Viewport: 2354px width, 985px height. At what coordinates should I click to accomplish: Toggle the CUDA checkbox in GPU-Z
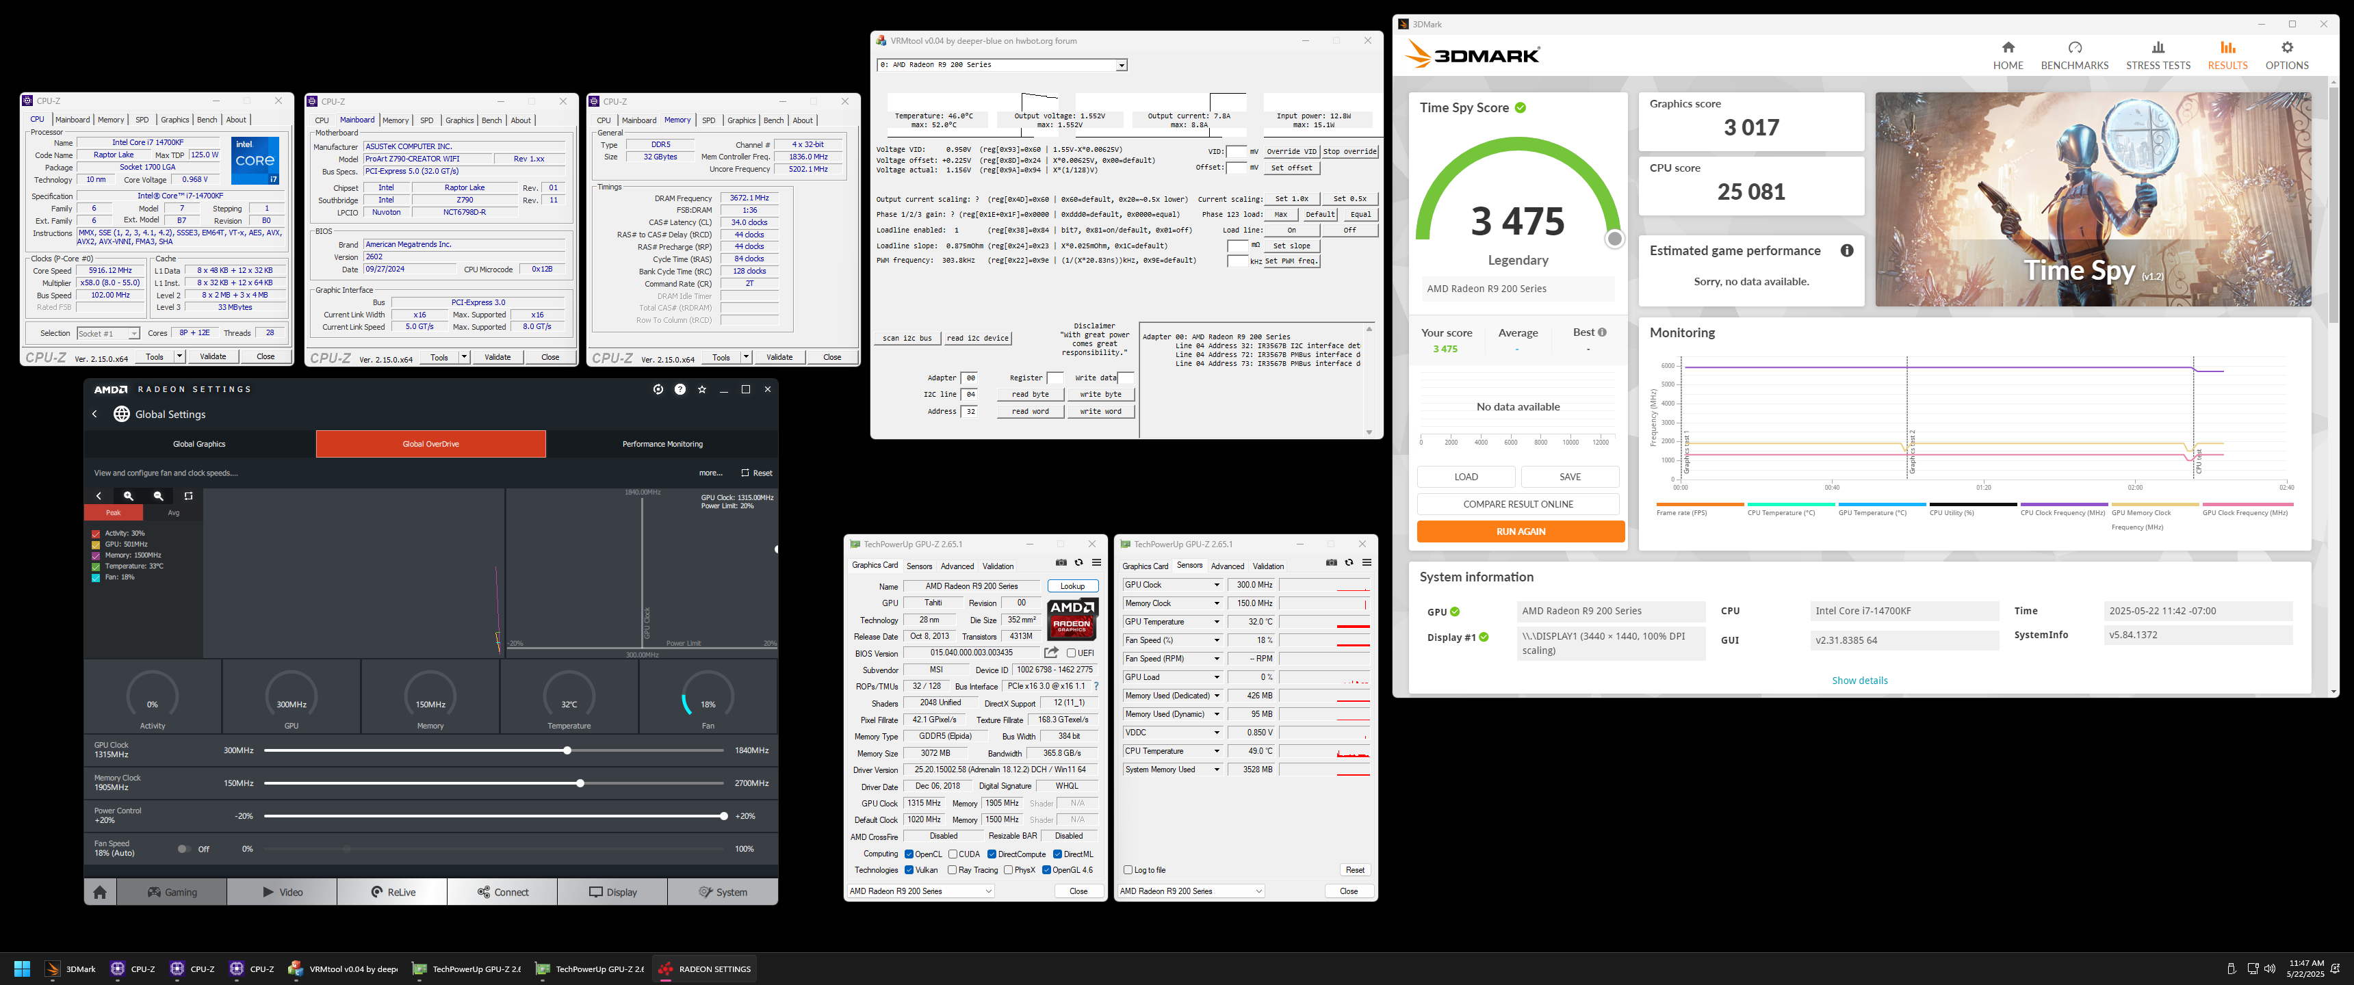tap(953, 854)
